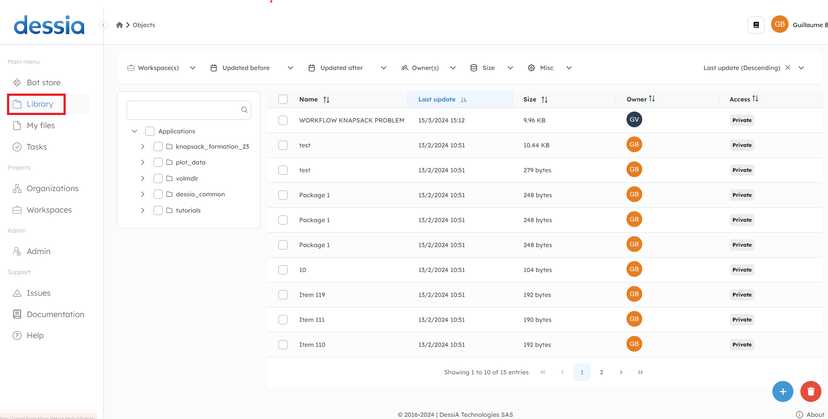Click the search magnifier icon in tree panel
This screenshot has width=828, height=419.
tap(244, 110)
